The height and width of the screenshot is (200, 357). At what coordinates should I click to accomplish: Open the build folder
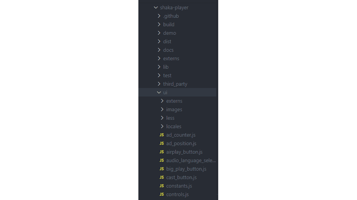[x=169, y=24]
